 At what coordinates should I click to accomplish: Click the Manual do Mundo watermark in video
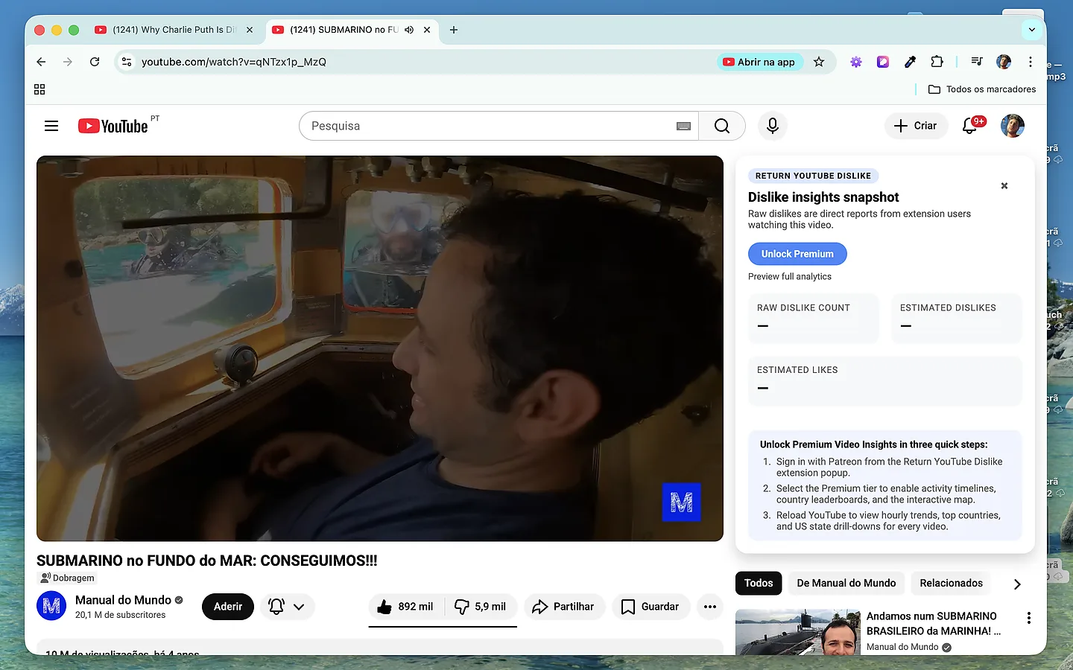682,502
